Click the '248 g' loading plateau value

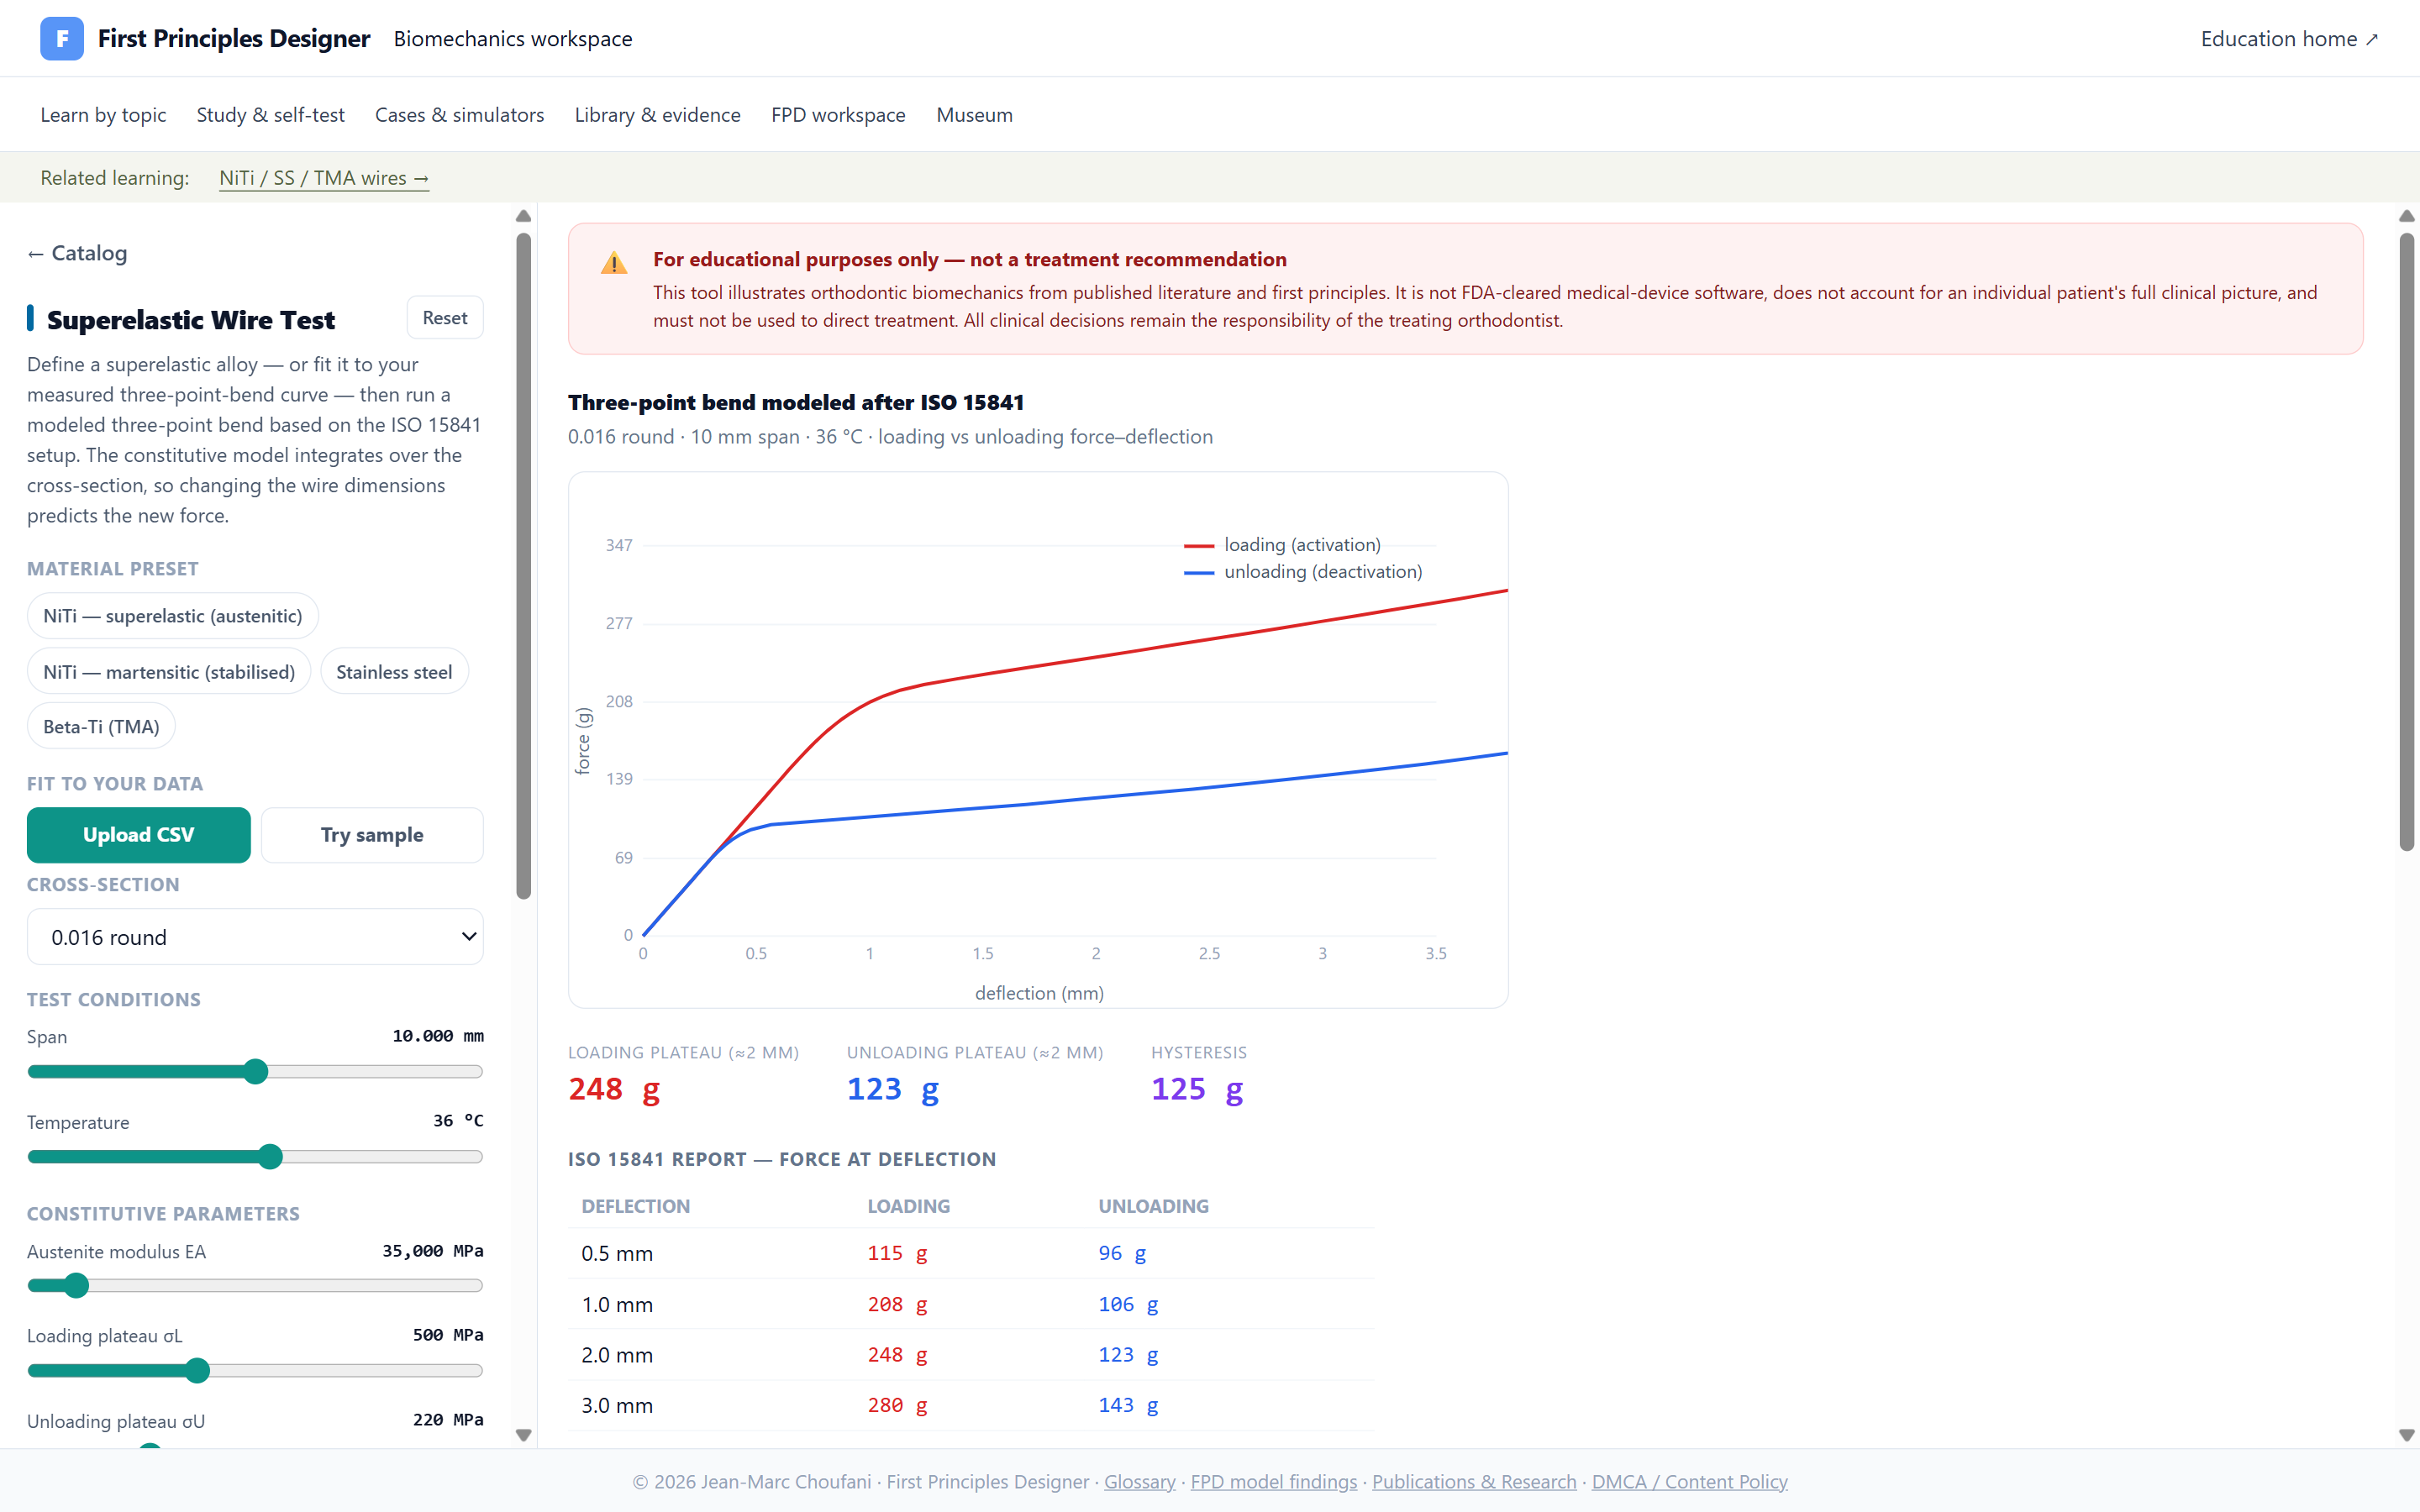pyautogui.click(x=614, y=1089)
